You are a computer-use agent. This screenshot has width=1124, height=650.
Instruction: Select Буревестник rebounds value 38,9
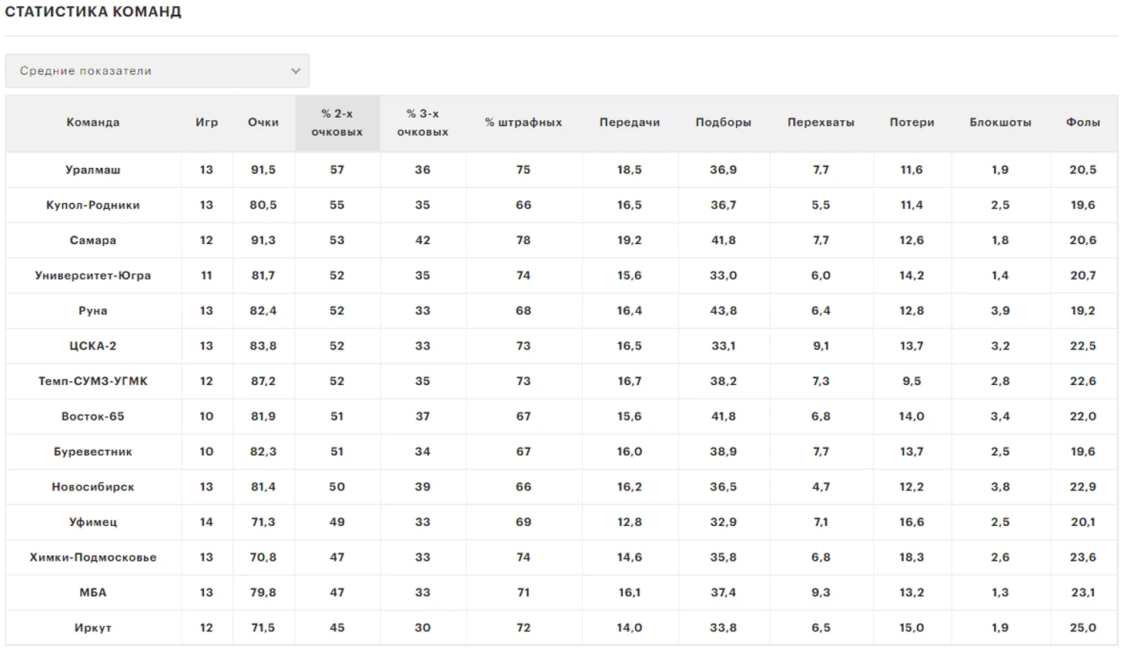point(724,452)
